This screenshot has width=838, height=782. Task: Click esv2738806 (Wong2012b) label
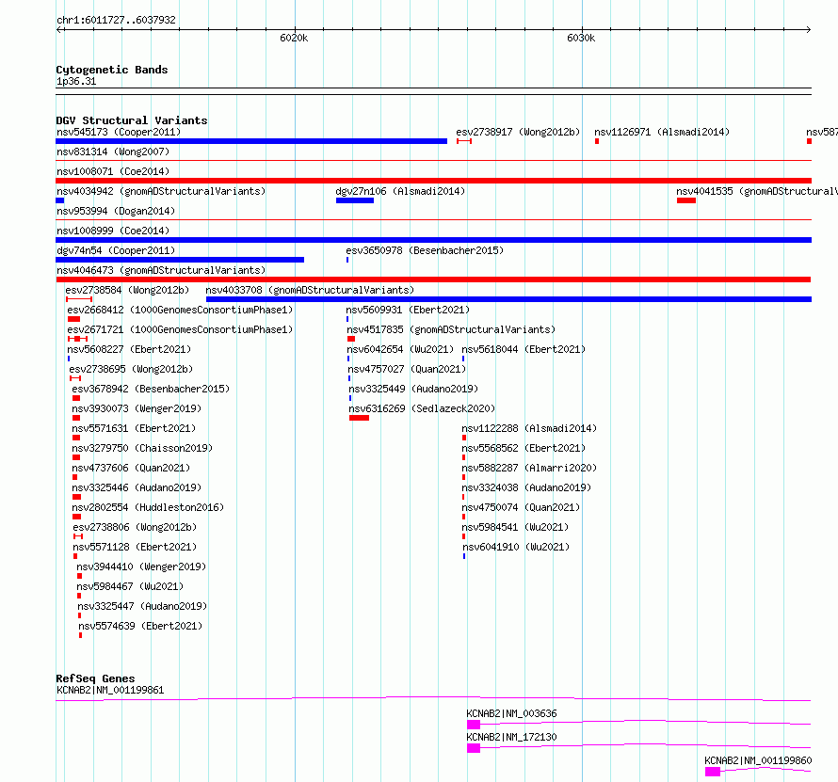tap(135, 527)
